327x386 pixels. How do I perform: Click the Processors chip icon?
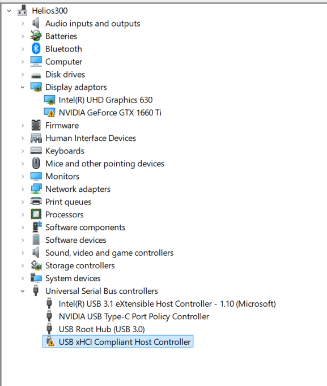click(x=36, y=215)
